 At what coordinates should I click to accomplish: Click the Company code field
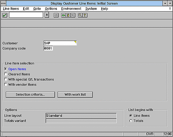coord(48,48)
